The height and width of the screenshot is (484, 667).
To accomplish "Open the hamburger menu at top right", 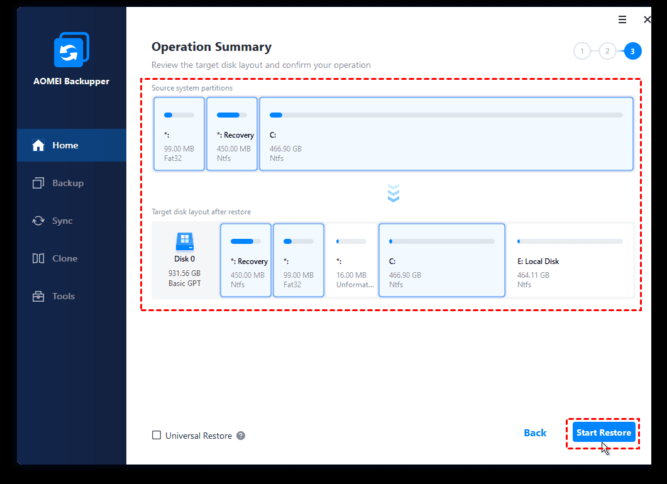I will pyautogui.click(x=622, y=19).
